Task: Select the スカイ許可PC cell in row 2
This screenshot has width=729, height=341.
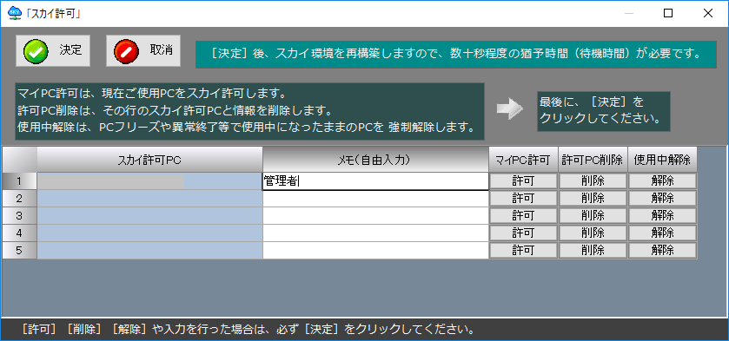Action: (x=150, y=199)
